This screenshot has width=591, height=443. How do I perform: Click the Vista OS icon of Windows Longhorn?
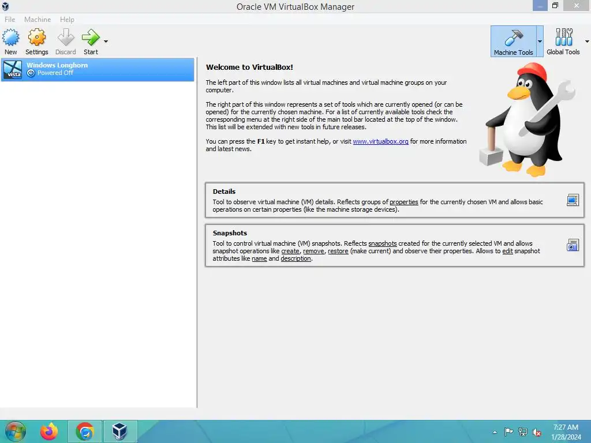(13, 69)
